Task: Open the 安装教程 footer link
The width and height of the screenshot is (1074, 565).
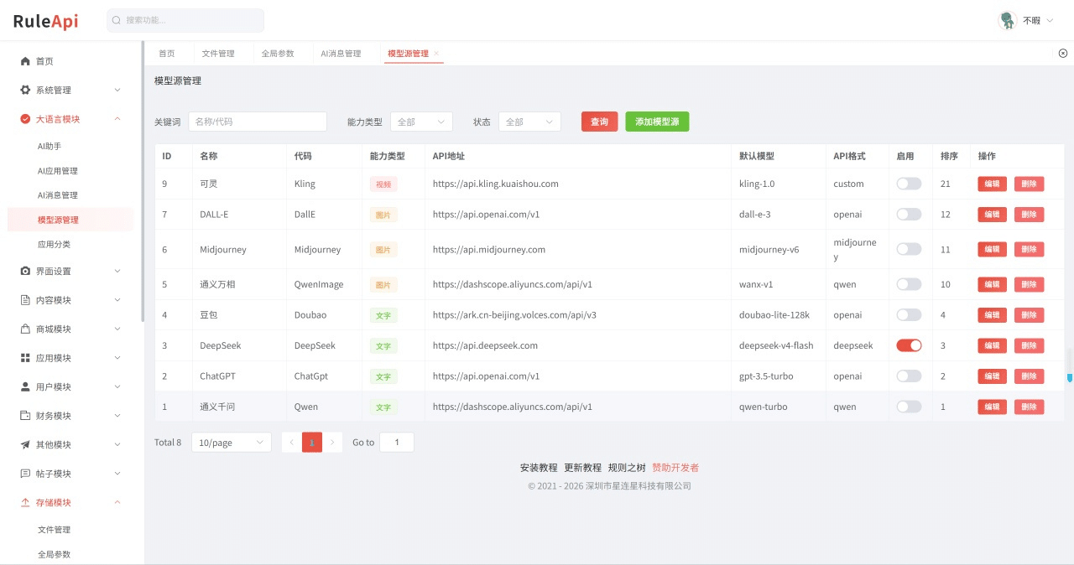Action: pyautogui.click(x=539, y=468)
